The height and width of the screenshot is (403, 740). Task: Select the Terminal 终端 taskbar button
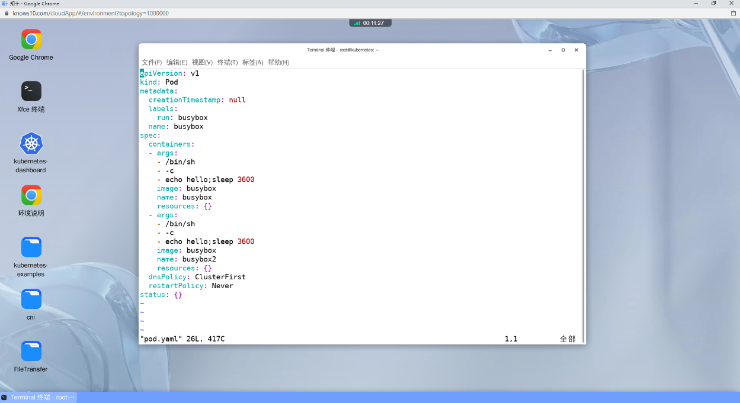tap(39, 397)
